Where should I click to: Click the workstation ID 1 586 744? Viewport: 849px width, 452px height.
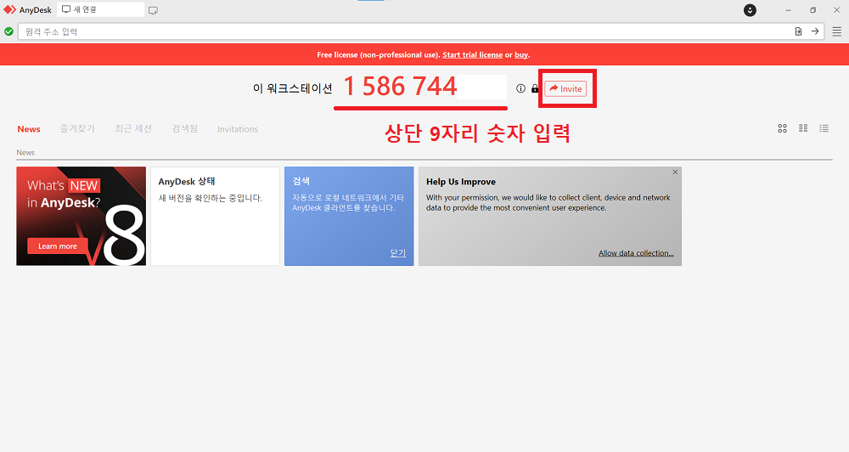click(400, 86)
